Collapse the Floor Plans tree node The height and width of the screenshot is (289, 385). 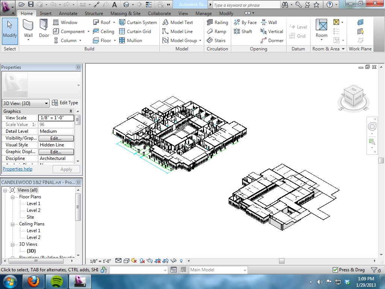(x=13, y=197)
